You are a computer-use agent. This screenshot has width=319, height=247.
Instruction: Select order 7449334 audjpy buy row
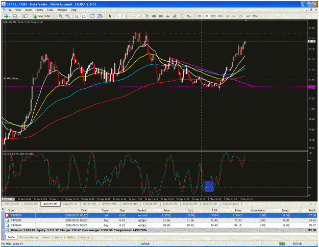161,220
